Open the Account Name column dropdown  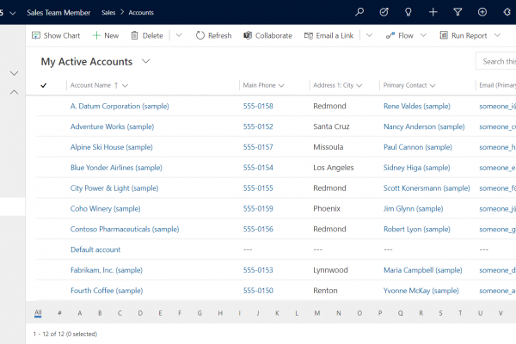[125, 86]
